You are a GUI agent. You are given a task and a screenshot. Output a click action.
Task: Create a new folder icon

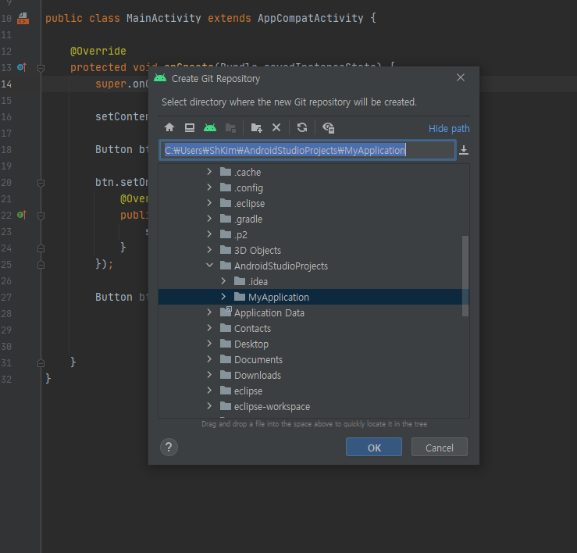click(x=256, y=128)
